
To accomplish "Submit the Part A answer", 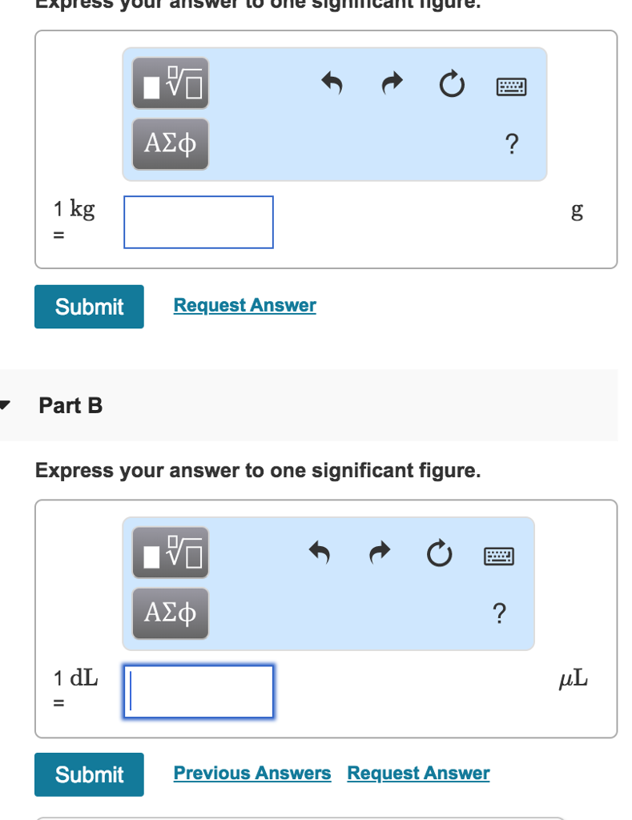I will pyautogui.click(x=89, y=307).
